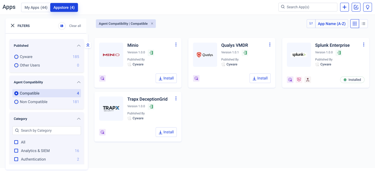Select the grid view icon
Screen dimensions: 375x171
pos(355,24)
